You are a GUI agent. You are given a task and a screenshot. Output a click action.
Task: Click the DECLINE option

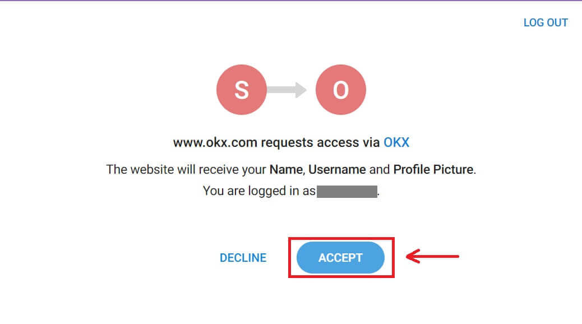(x=242, y=257)
